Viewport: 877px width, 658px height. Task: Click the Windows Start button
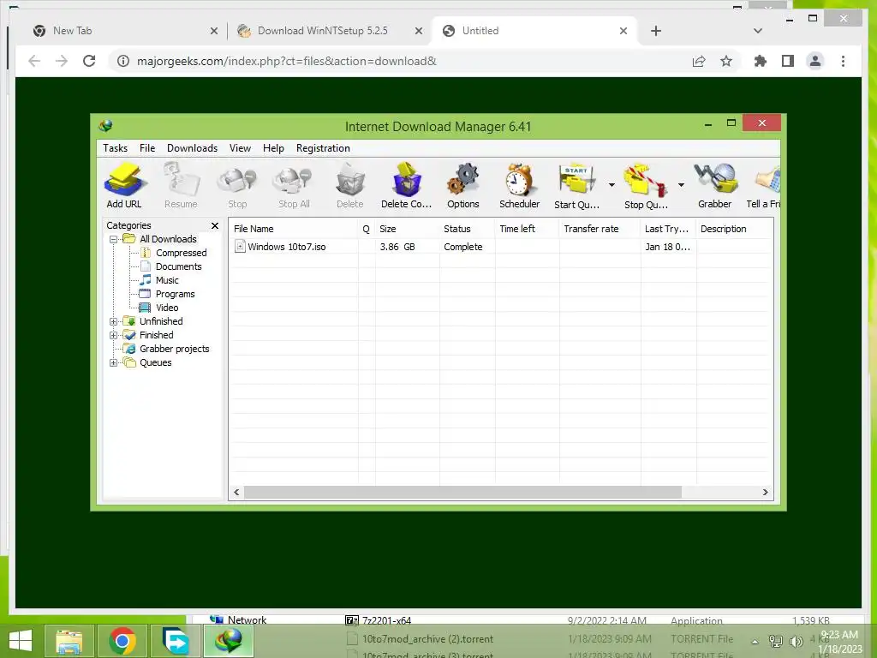point(21,641)
